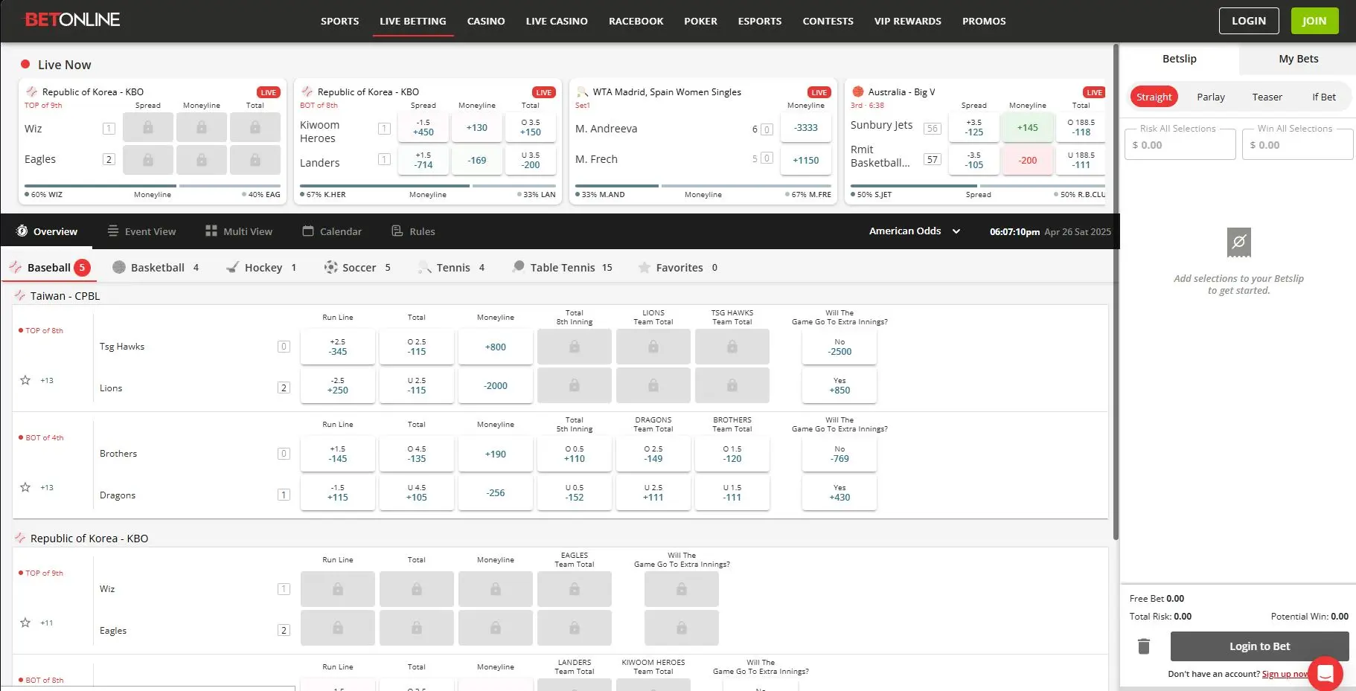Click locked Wiz run line in KBO section
The width and height of the screenshot is (1356, 691).
click(338, 589)
